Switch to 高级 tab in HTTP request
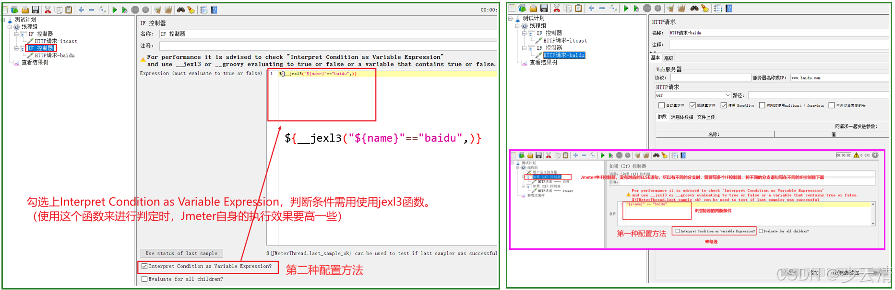 [x=669, y=58]
